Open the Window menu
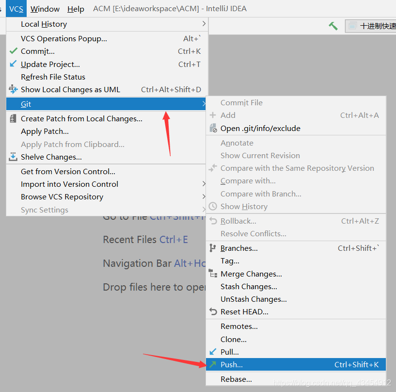 45,8
